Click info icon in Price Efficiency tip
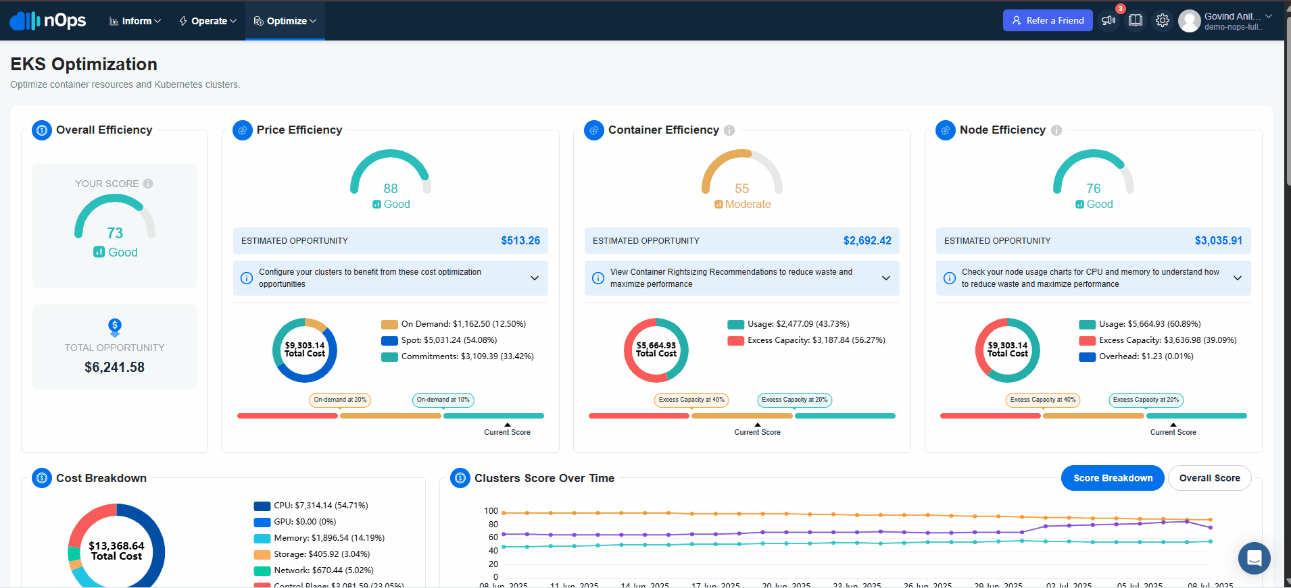Image resolution: width=1291 pixels, height=588 pixels. pos(247,278)
